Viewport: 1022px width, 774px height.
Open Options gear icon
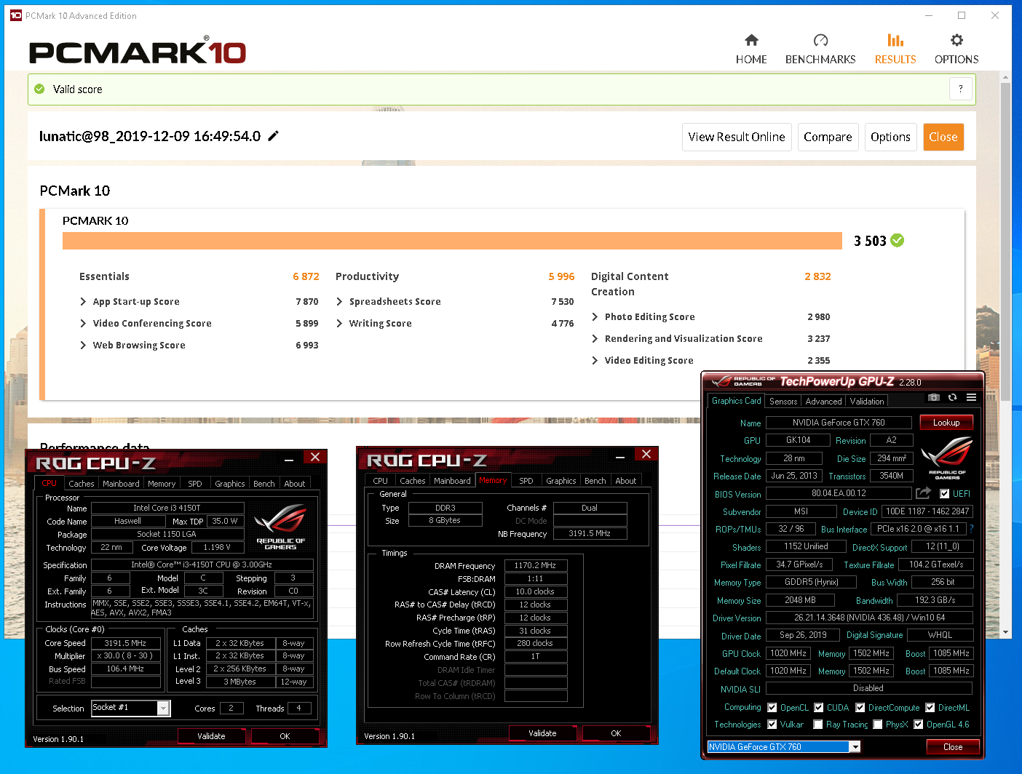click(956, 40)
